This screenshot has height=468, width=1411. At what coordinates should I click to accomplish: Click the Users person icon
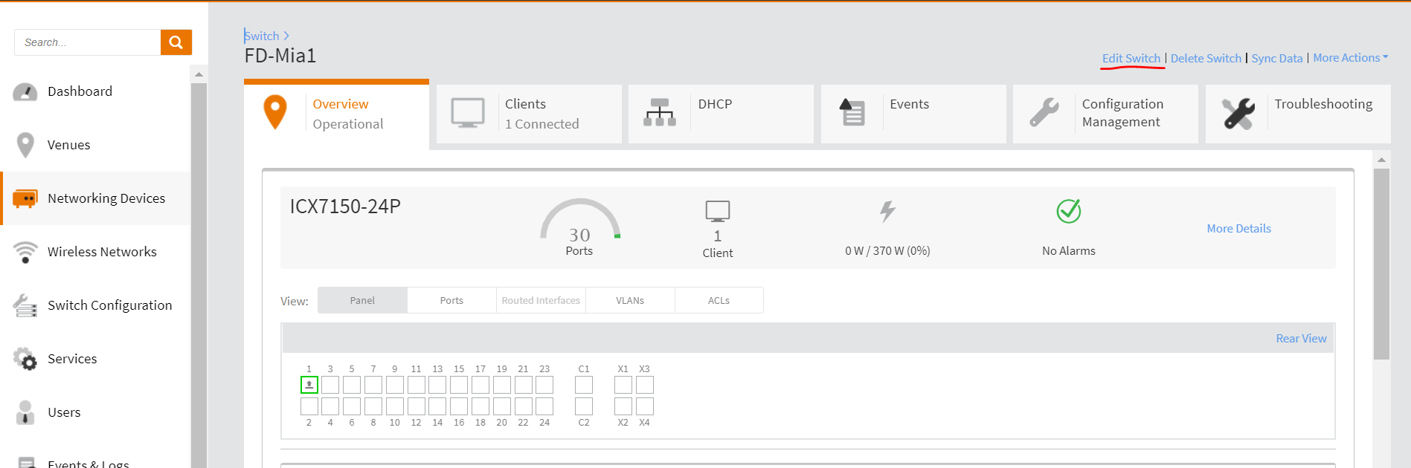pos(25,412)
